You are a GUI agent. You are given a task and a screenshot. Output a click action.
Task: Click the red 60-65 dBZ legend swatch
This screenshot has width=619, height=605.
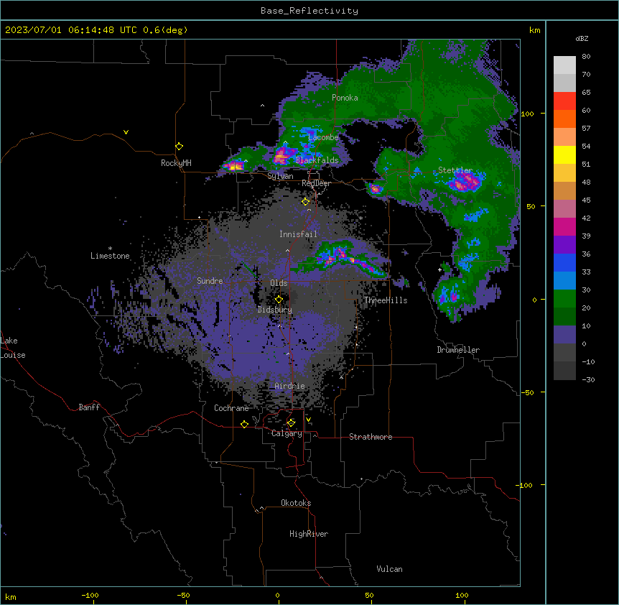click(x=564, y=101)
